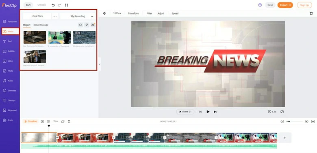Mute the clip with the speaker icon
This screenshot has height=153, width=317.
click(104, 13)
